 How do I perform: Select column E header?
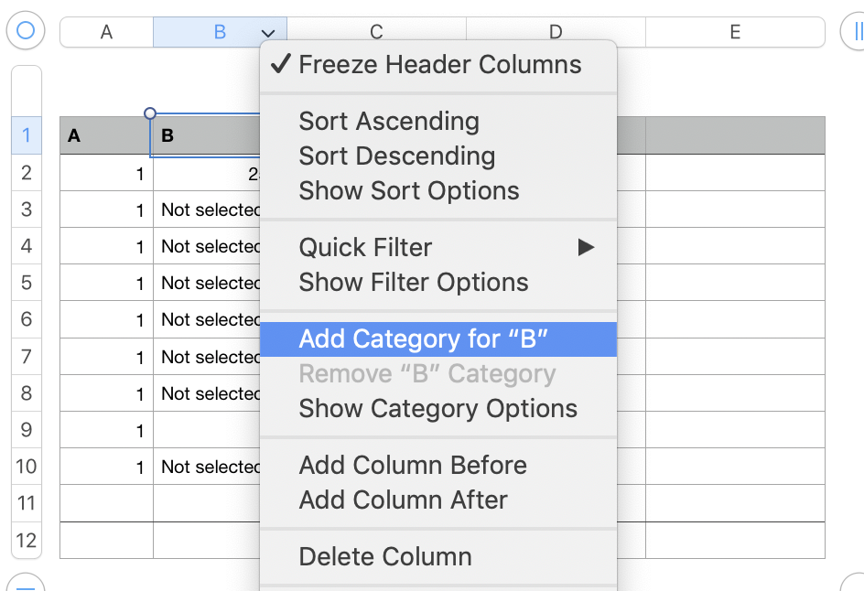click(x=735, y=32)
